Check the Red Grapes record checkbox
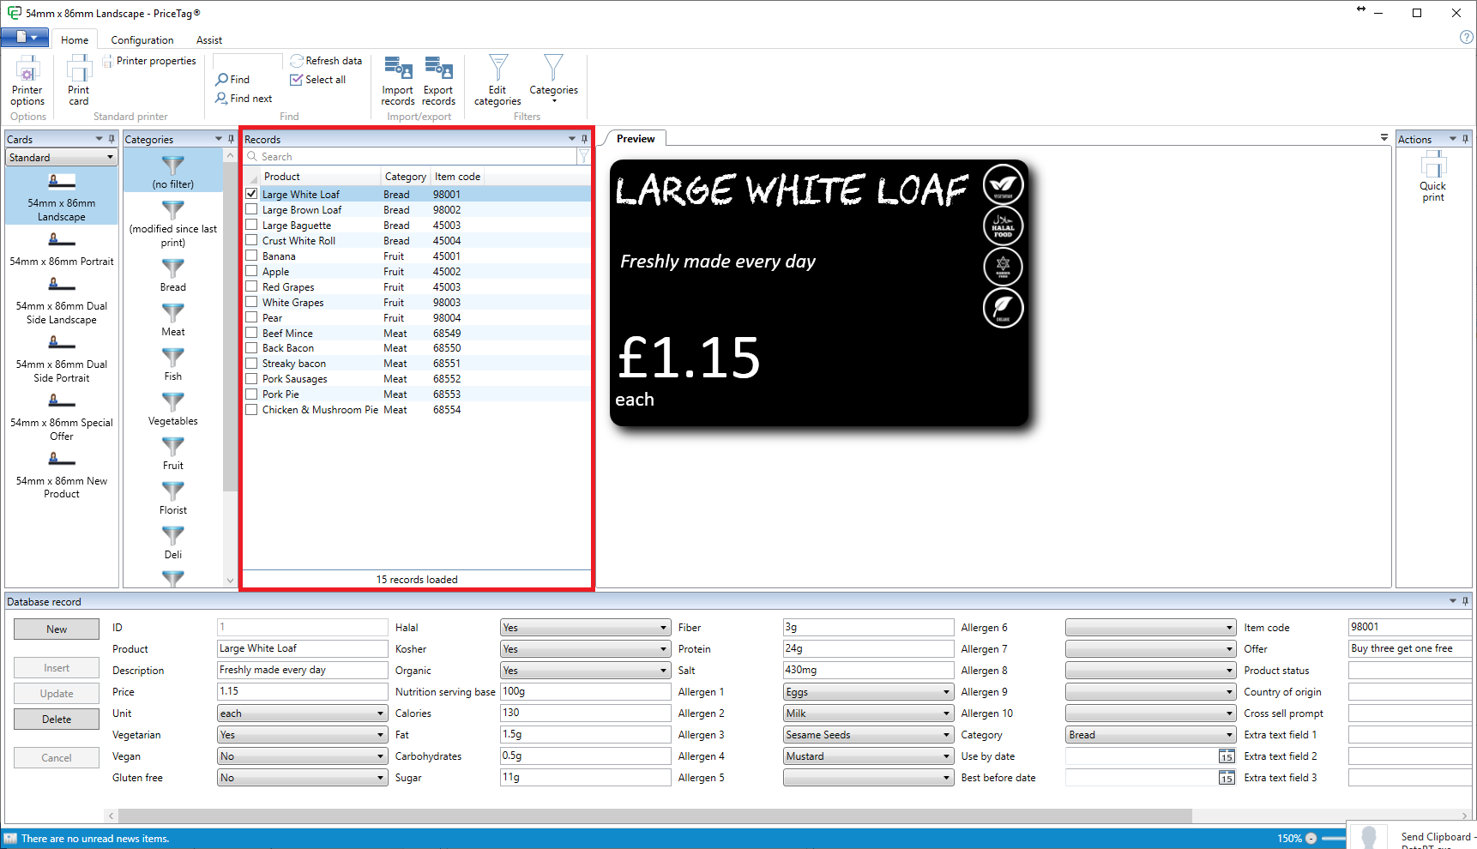 pyautogui.click(x=251, y=286)
